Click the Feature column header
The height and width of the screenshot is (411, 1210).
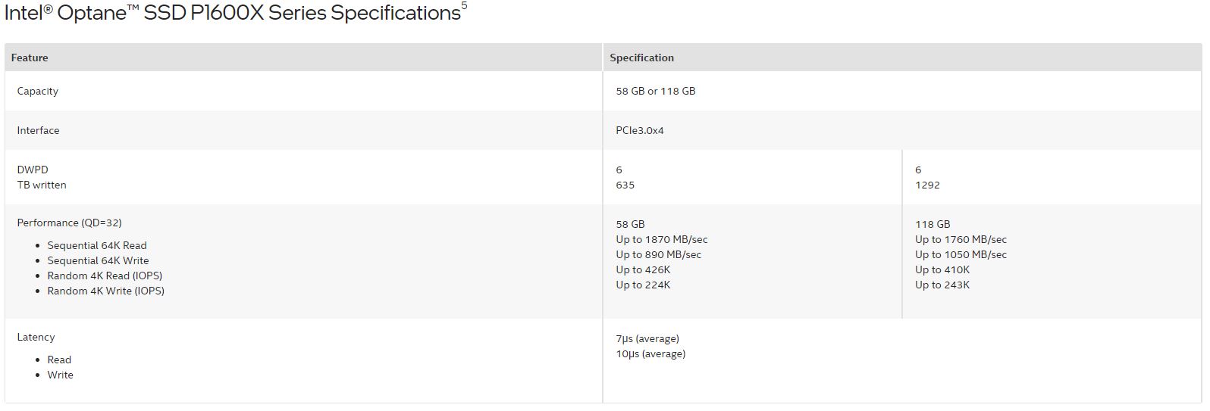(x=30, y=58)
